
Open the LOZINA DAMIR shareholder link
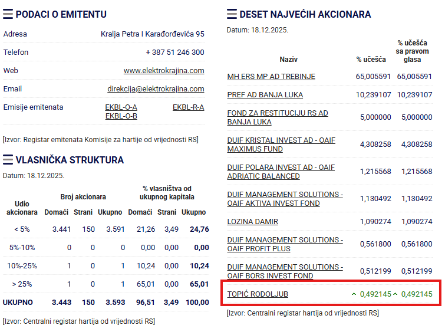click(252, 222)
